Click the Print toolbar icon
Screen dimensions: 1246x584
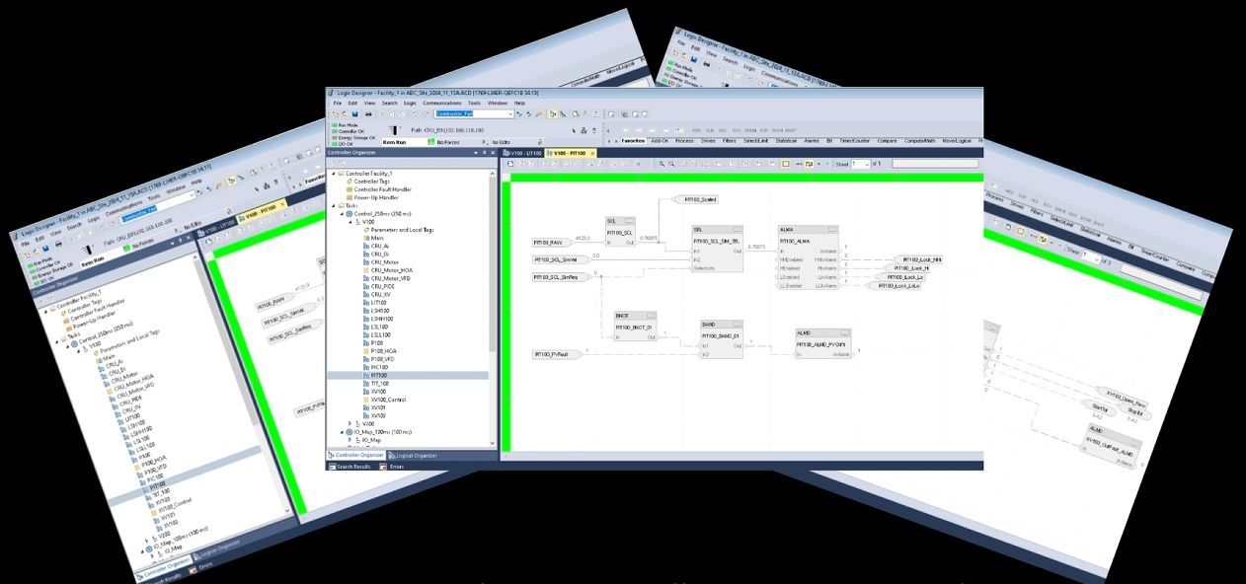pyautogui.click(x=368, y=114)
